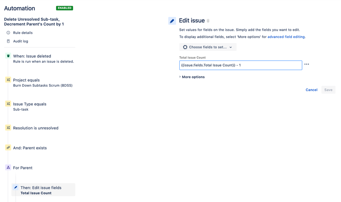
Task: Select Then: Edit issue fields step
Action: 43,190
